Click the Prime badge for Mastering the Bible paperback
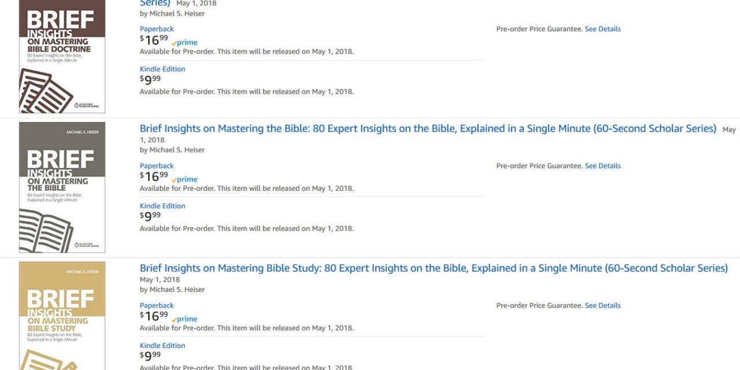This screenshot has width=740, height=370. [x=184, y=179]
